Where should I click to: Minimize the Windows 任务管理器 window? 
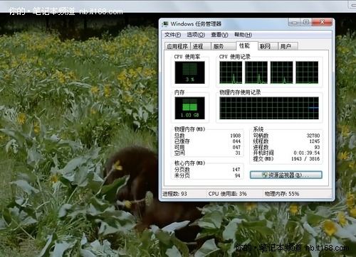coord(295,22)
